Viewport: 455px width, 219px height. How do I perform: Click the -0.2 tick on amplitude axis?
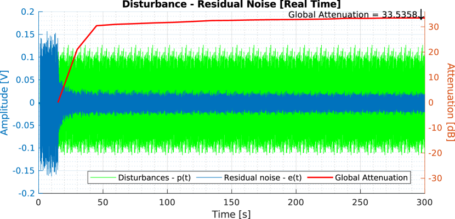click(27, 193)
